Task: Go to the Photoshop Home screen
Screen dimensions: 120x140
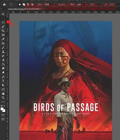Action: (x=4, y=5)
